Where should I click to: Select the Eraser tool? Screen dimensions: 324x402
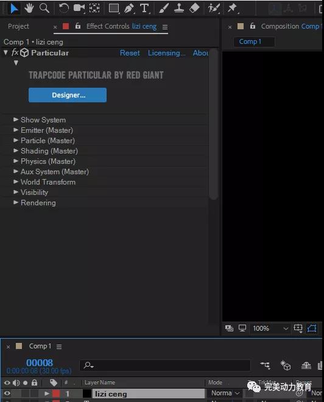point(194,8)
